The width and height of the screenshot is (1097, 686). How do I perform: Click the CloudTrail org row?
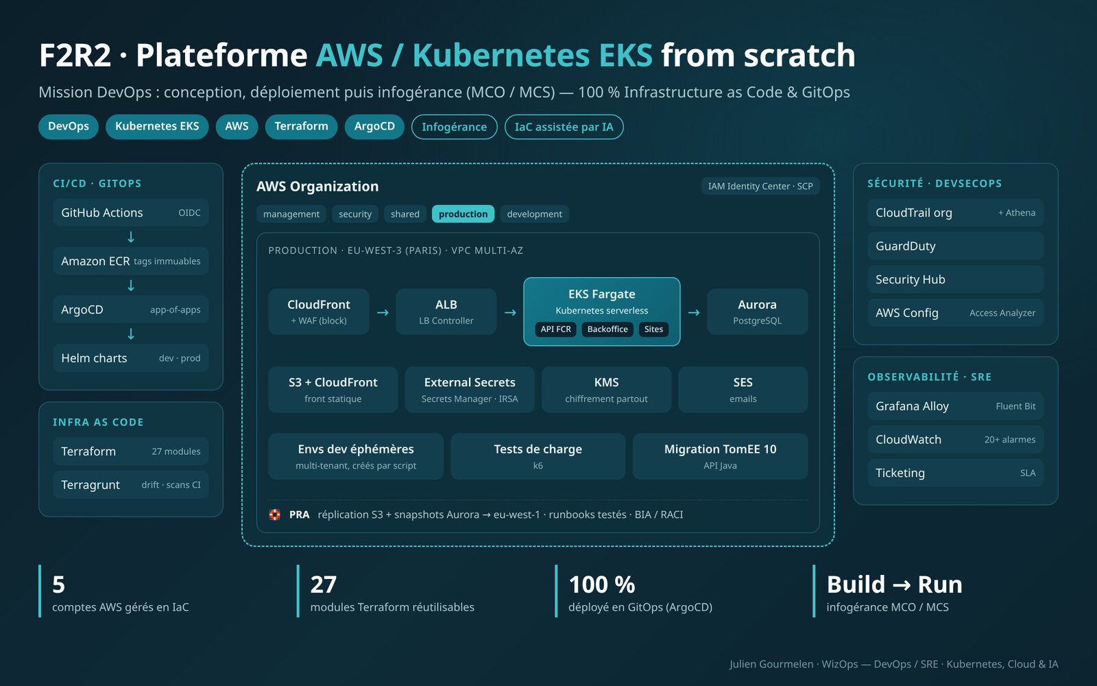(956, 213)
